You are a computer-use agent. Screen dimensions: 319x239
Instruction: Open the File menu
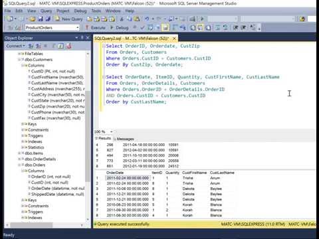coord(7,11)
